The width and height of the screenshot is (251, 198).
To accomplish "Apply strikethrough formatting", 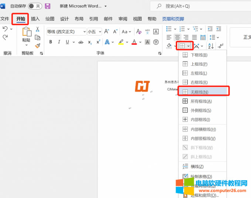I will 81,42.
